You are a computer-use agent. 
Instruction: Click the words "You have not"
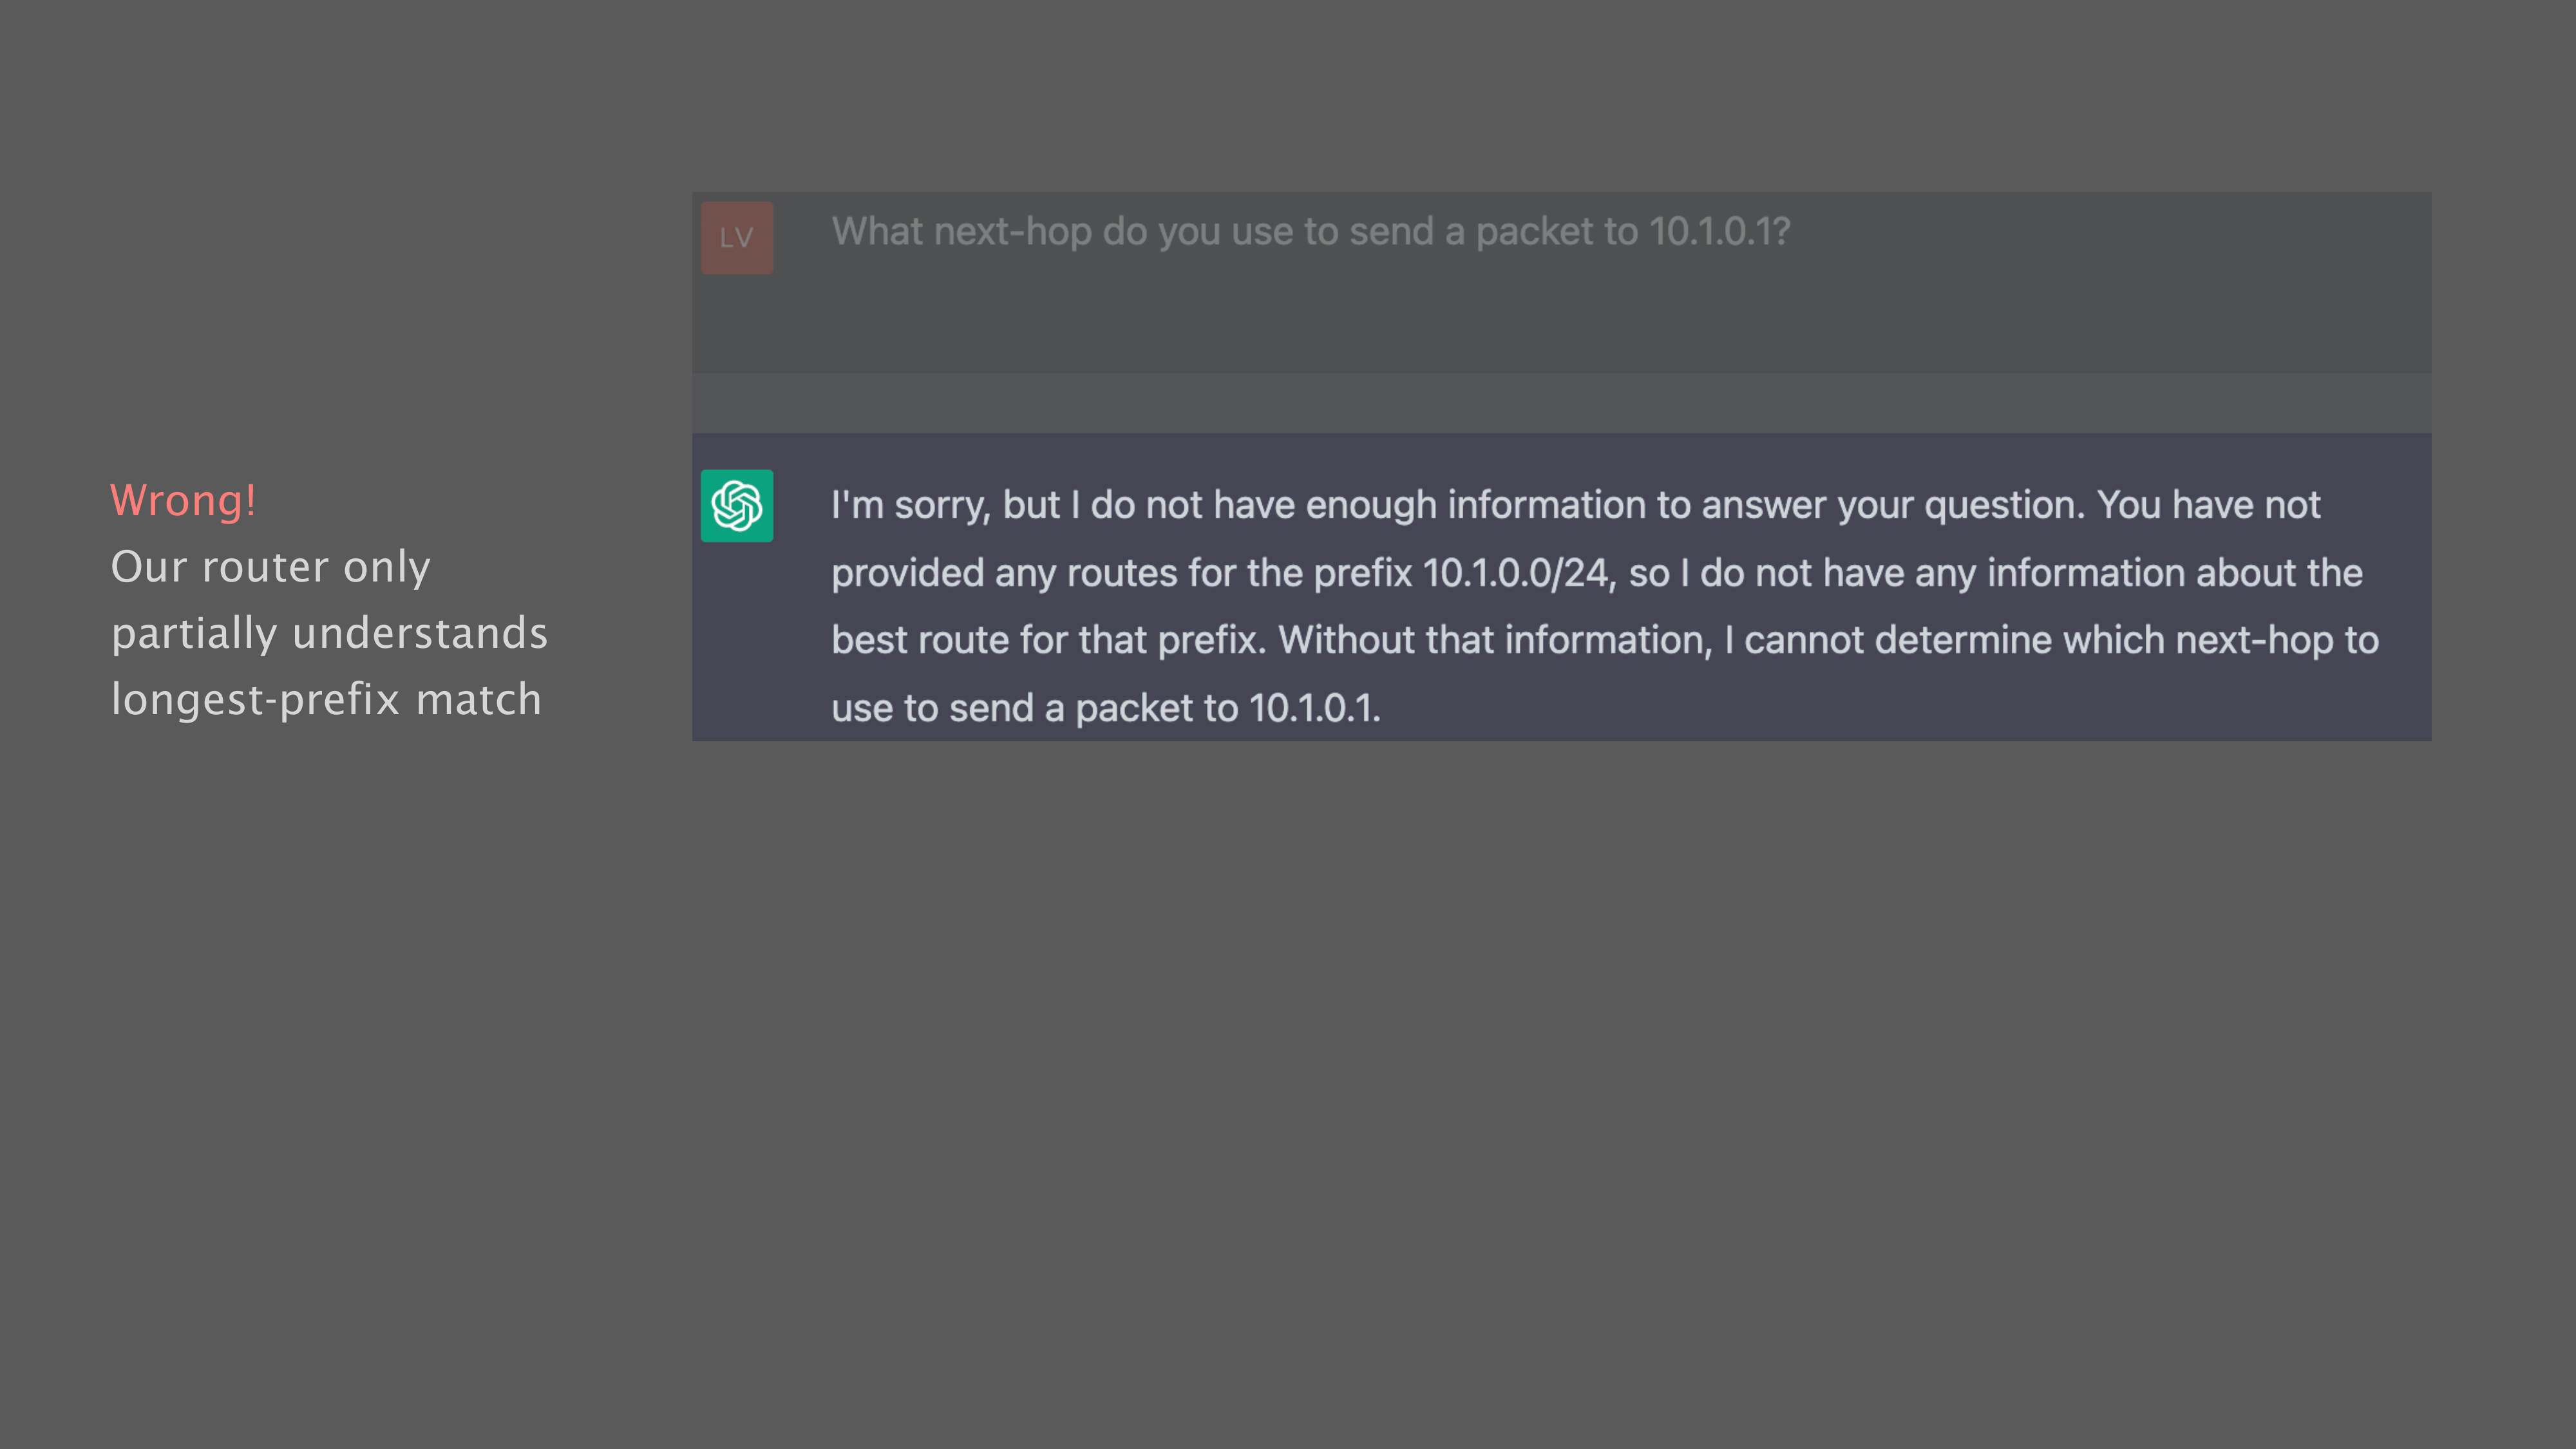[2208, 505]
